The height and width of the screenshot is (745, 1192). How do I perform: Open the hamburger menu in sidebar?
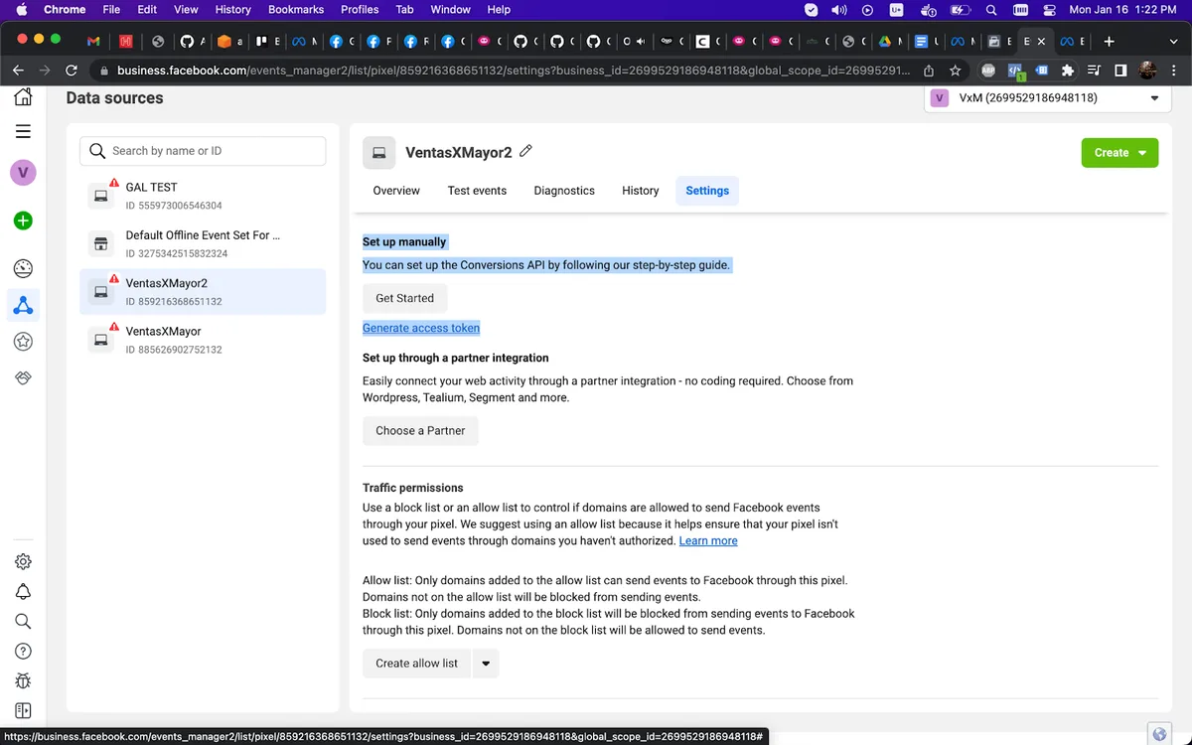23,131
